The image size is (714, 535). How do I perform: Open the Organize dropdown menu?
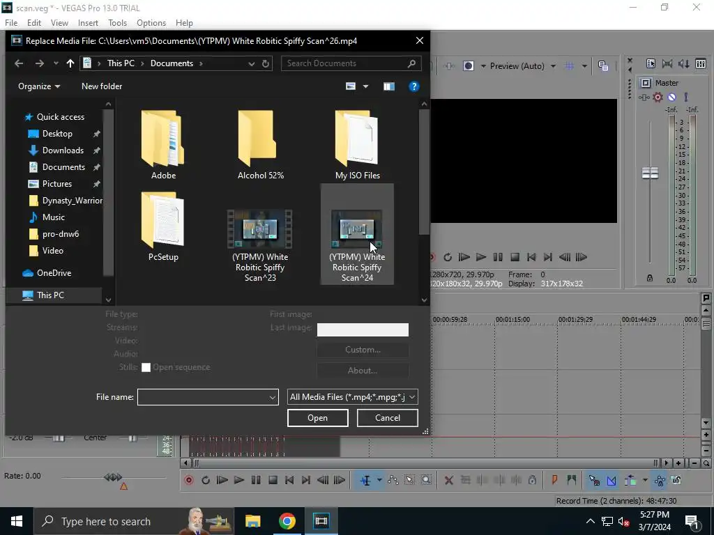click(x=39, y=86)
